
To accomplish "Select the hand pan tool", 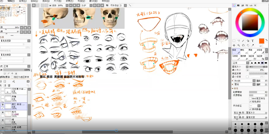I will tap(248, 45).
